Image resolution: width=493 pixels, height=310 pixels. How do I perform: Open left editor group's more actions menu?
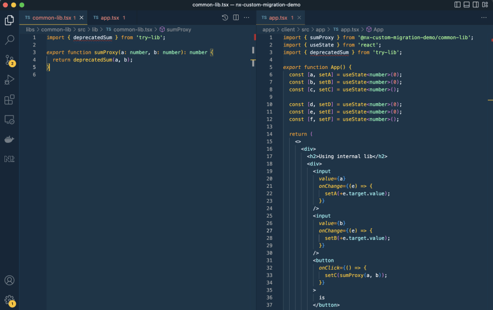(x=247, y=18)
